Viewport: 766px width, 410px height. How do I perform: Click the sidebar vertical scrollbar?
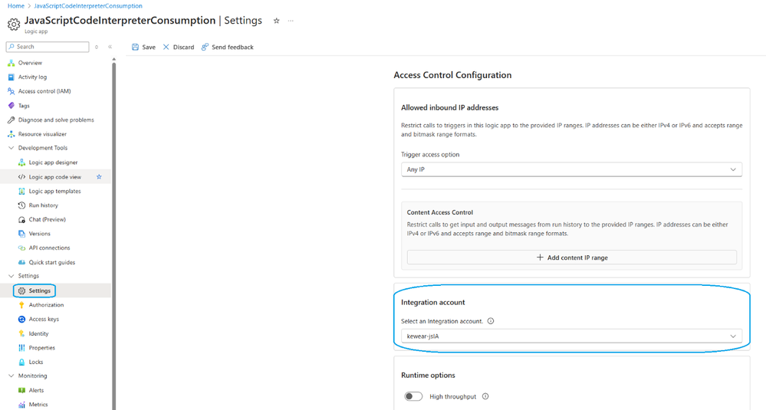pyautogui.click(x=113, y=235)
